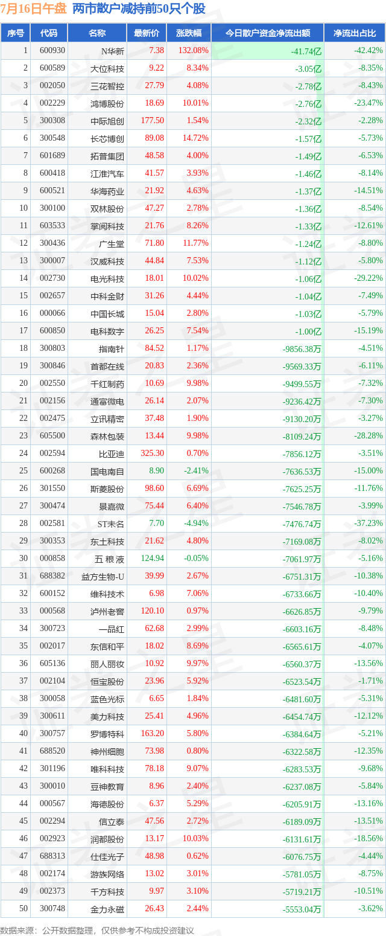Viewport: 386px width, 936px height.
Task: Click 指南针 net outflow -9856.38万
Action: point(302,348)
